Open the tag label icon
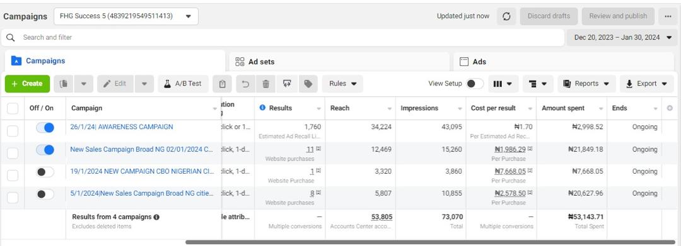The width and height of the screenshot is (681, 246). coord(308,84)
